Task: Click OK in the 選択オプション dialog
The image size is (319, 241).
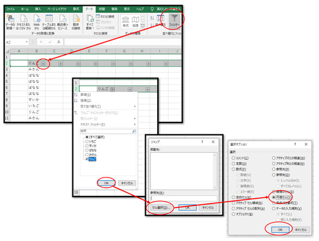Action: point(280,230)
